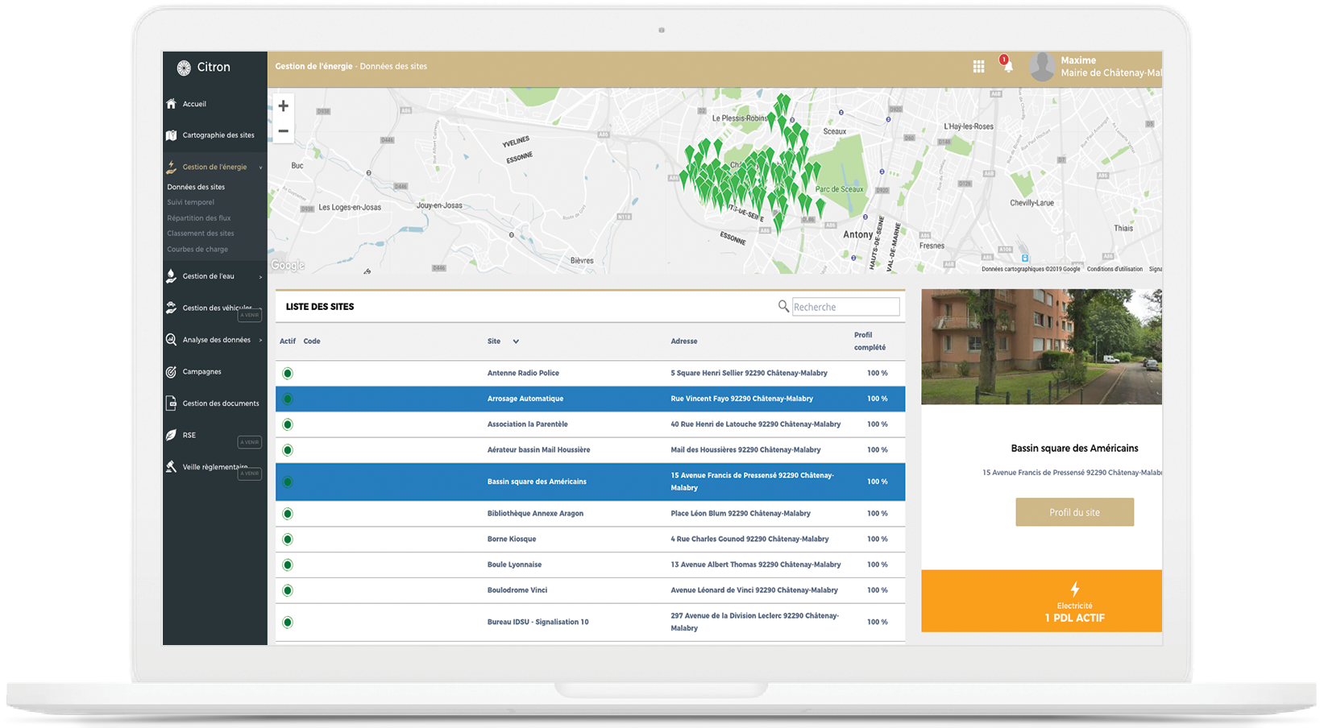Toggle active indicator for Borne Kiosque
This screenshot has width=1320, height=728.
tap(287, 539)
